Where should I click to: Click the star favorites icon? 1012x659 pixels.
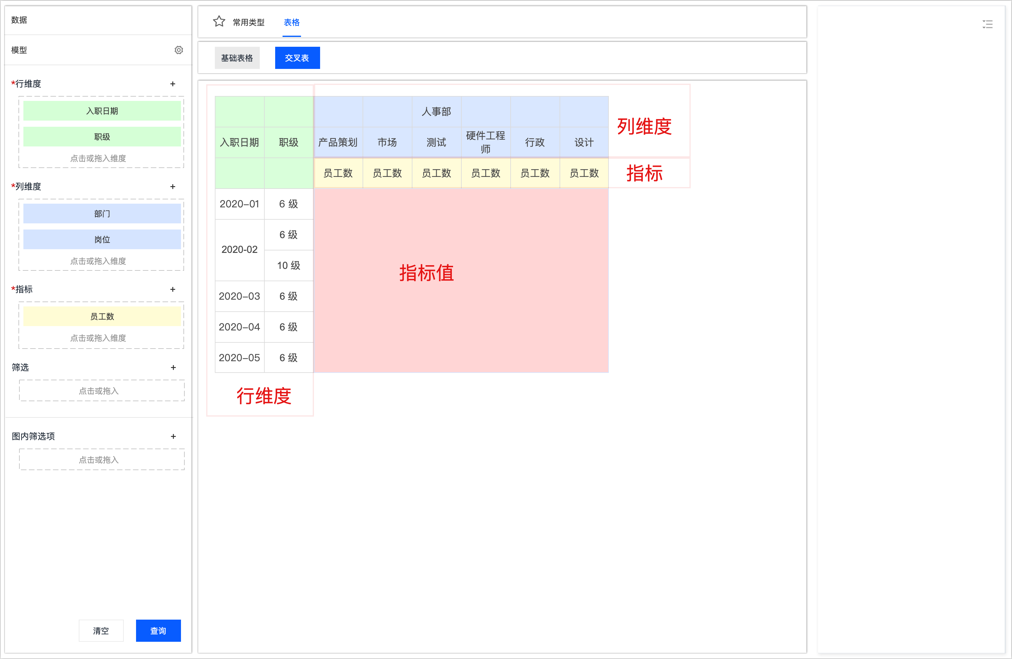(219, 22)
